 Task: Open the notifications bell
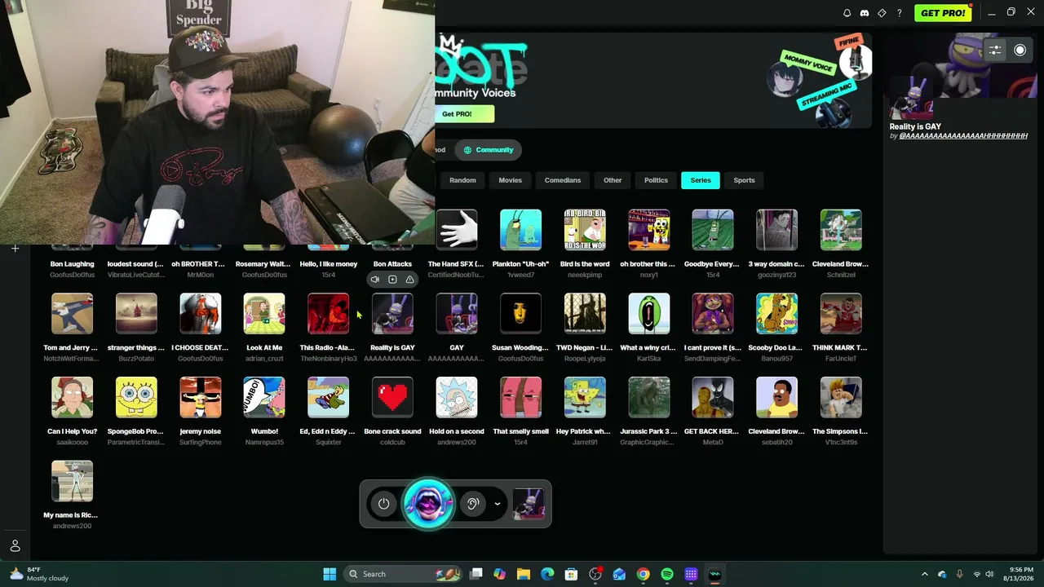[x=847, y=13]
